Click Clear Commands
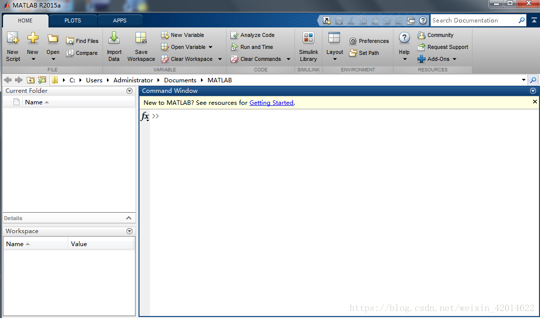The height and width of the screenshot is (318, 540). tap(256, 59)
